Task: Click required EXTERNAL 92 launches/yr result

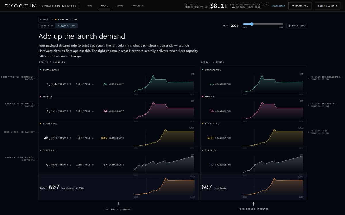Action: point(114,165)
